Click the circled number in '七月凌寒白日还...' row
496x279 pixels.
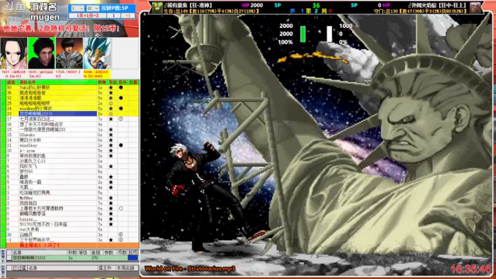point(121,119)
